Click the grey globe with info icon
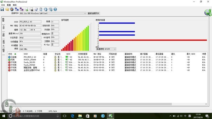Screen dimensions: 212x119 pyautogui.click(x=50, y=9)
